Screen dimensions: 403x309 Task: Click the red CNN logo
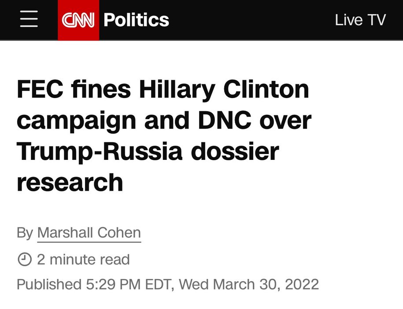click(78, 20)
